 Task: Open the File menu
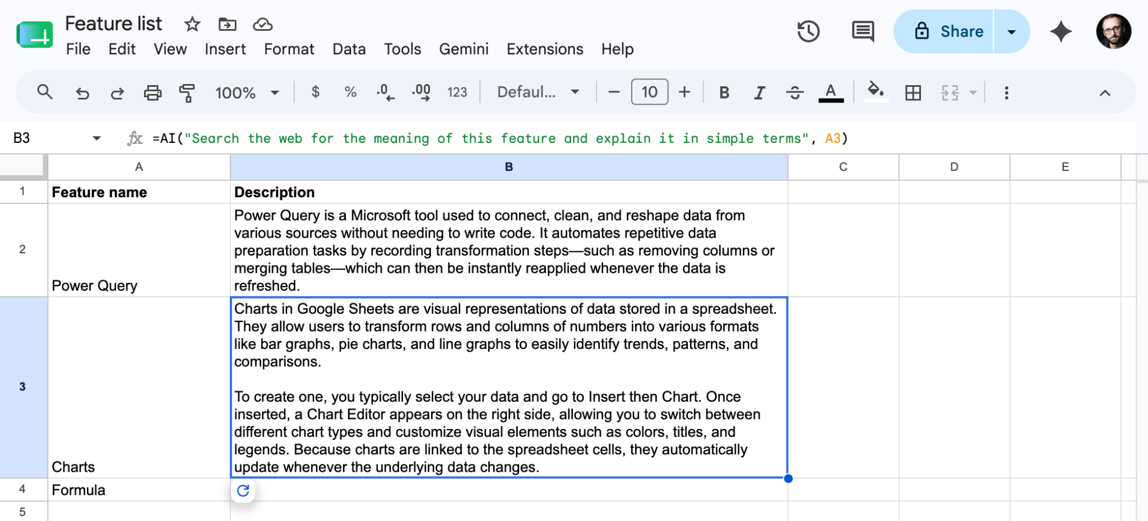point(78,49)
